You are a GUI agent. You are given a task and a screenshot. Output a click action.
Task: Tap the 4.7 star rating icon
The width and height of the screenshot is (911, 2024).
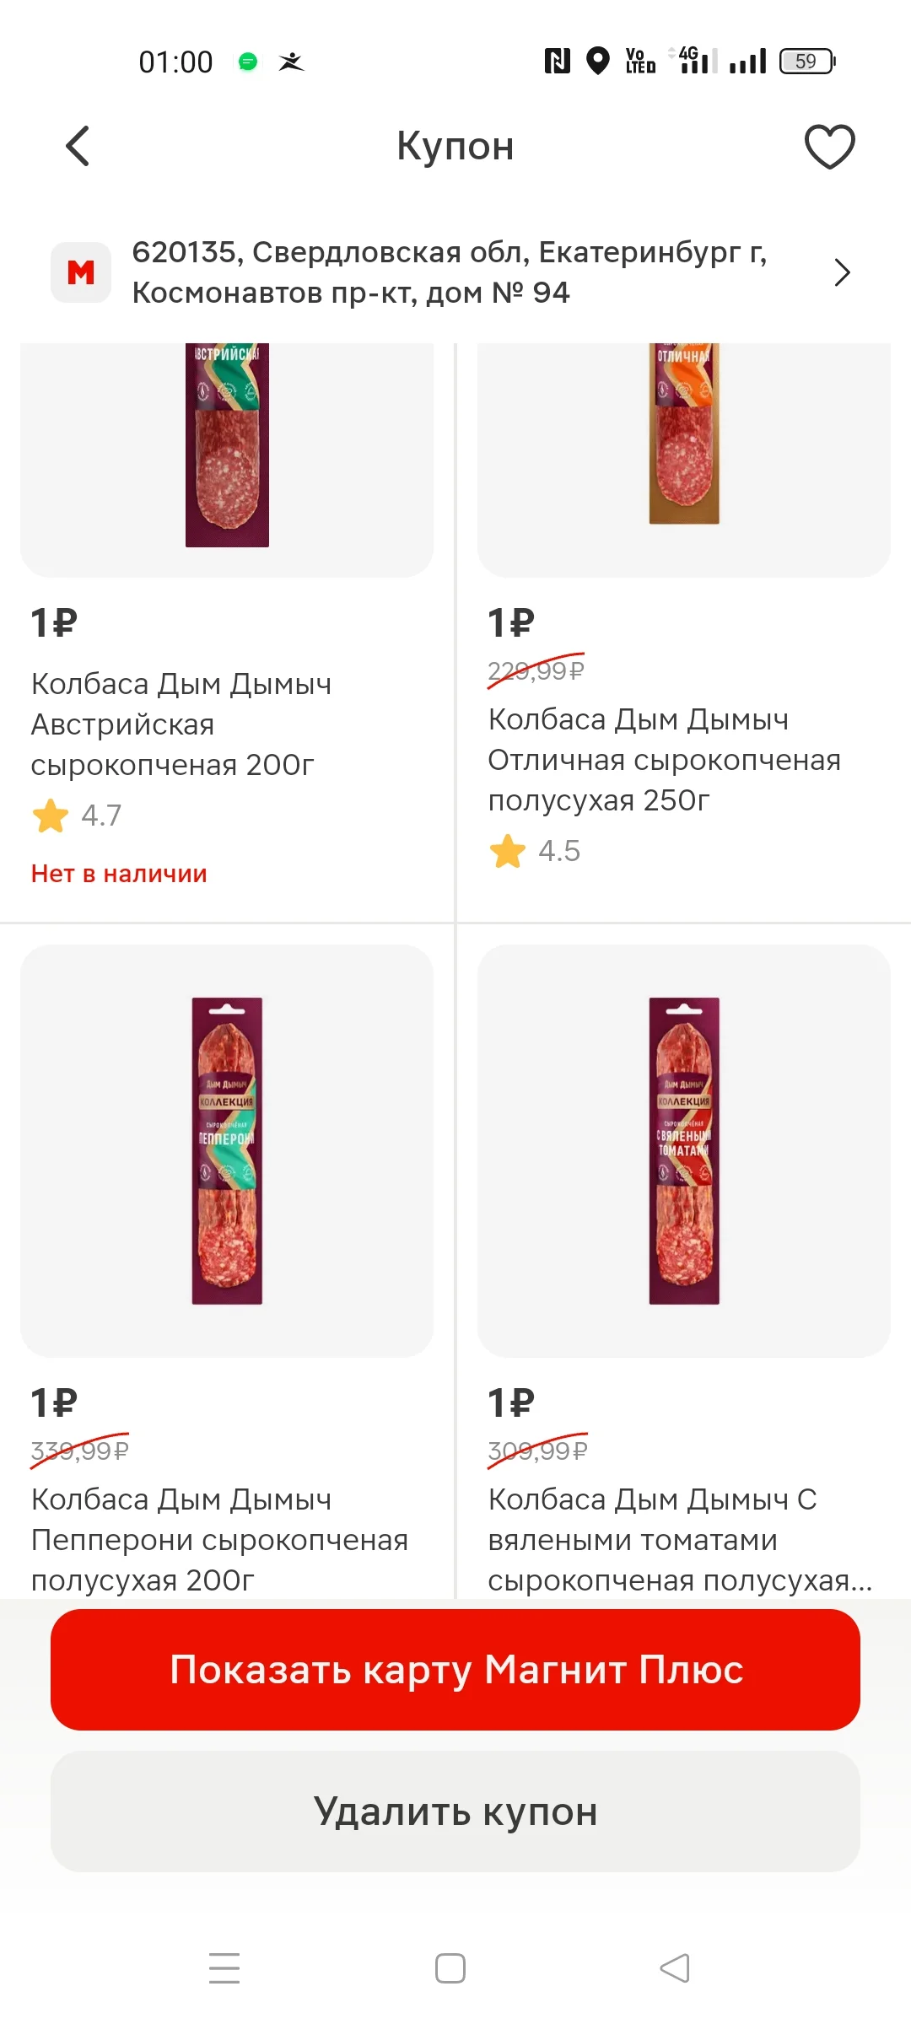[51, 816]
